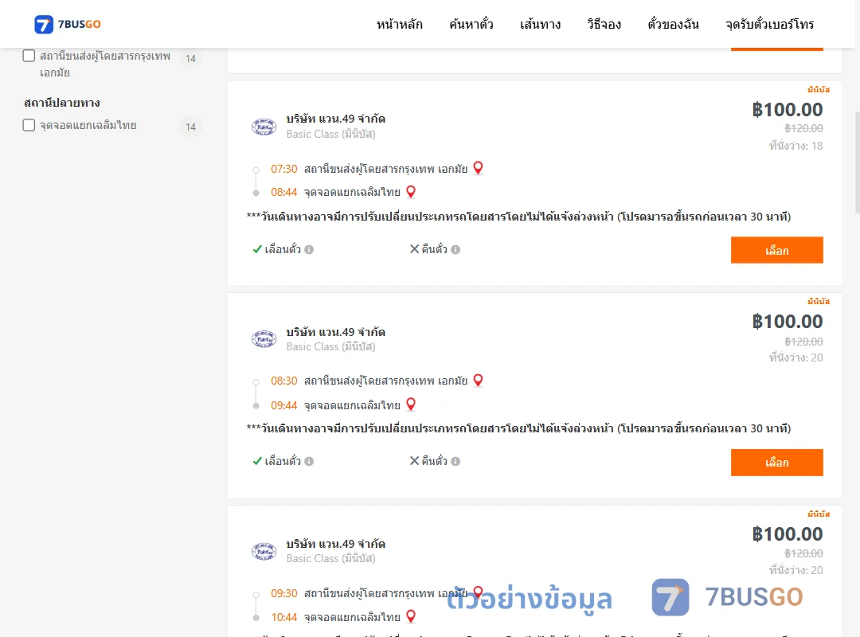Viewport: 860px width, 637px height.
Task: Click ฿100.00 price on 07:30 trip
Action: coord(788,110)
